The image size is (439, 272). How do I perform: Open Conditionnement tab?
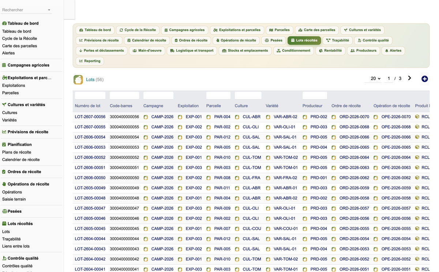[293, 51]
